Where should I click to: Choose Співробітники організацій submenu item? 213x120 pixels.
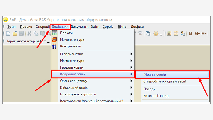(x=165, y=81)
